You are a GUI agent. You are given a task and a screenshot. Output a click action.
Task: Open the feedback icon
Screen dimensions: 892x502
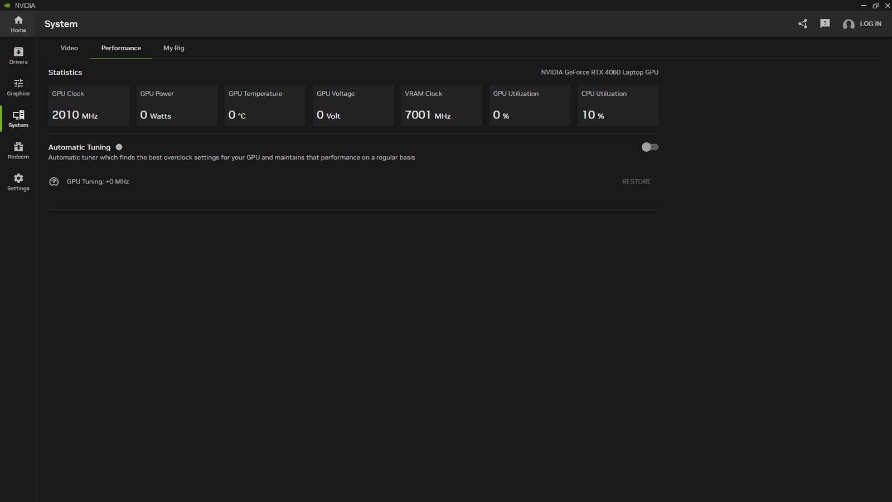825,24
